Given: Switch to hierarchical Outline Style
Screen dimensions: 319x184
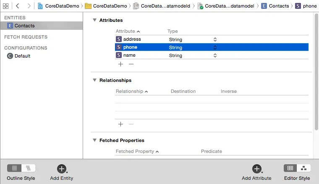Looking at the screenshot, I should coord(28,168).
